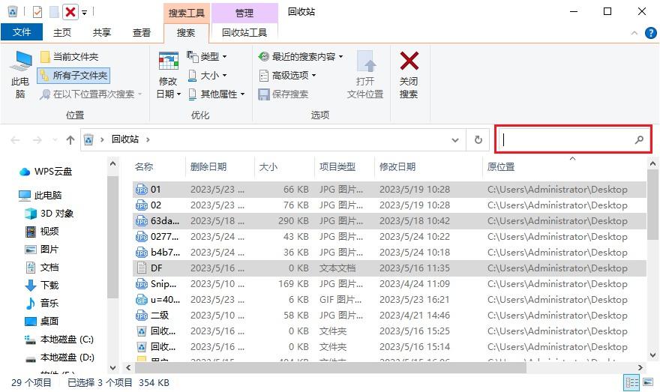This screenshot has width=660, height=392.
Task: Open the Date modified filter
Action: pyautogui.click(x=168, y=75)
